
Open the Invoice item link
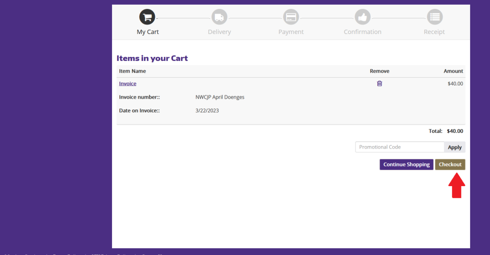point(128,83)
